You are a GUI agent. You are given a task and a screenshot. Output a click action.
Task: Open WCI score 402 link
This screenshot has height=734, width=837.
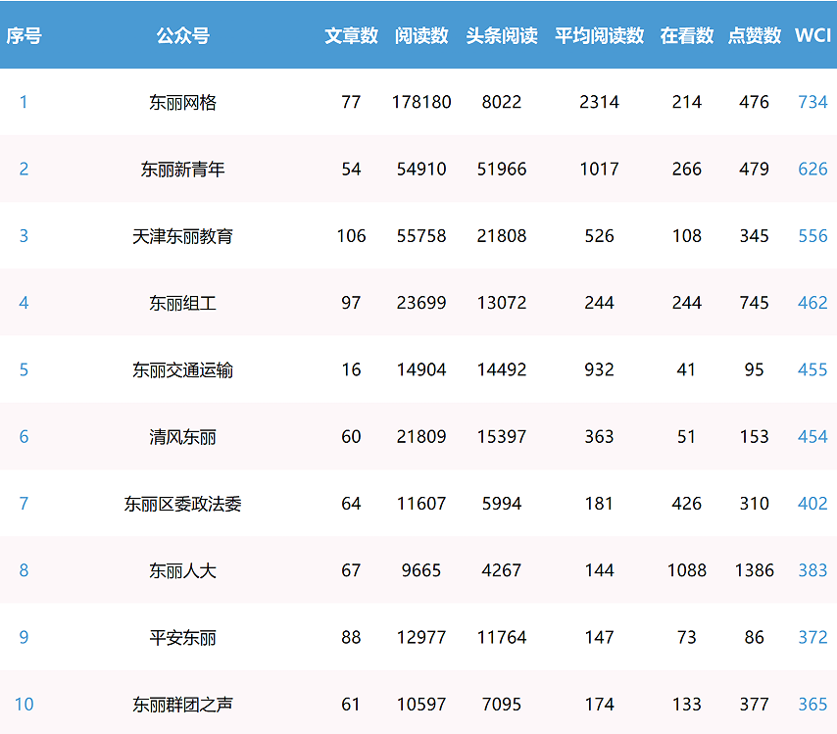(812, 504)
